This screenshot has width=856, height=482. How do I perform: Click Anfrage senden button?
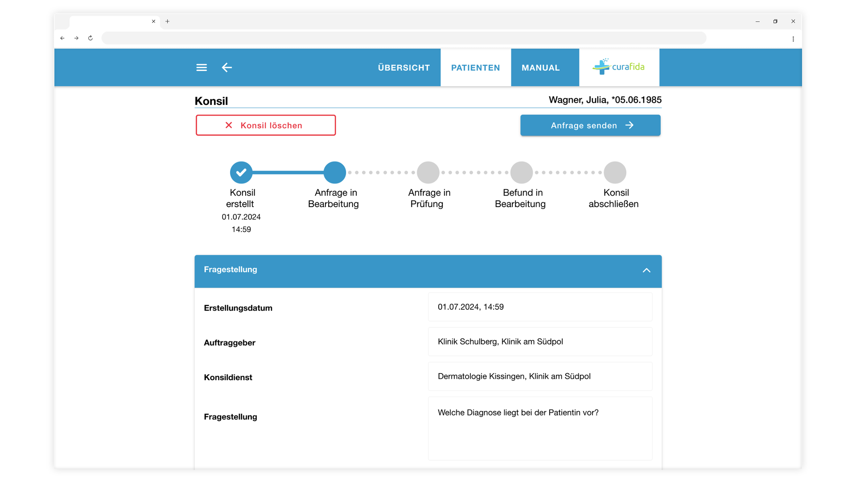tap(590, 125)
